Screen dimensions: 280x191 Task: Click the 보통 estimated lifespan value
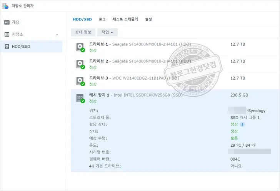tap(234, 138)
